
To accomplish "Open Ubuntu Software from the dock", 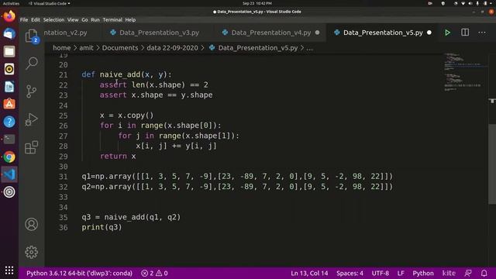I will pos(9,104).
